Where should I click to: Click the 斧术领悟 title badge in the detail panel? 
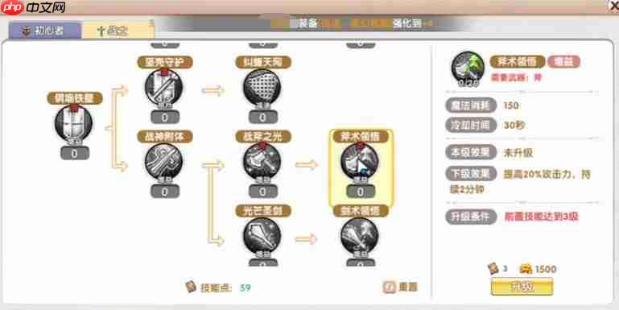[x=518, y=62]
